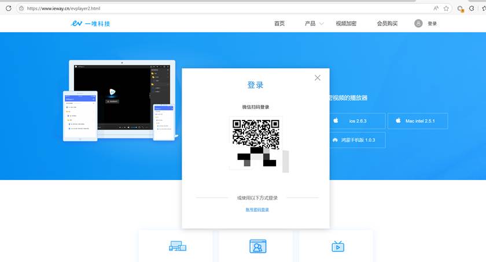Go to 会员购买 page
The image size is (486, 262).
coord(387,24)
